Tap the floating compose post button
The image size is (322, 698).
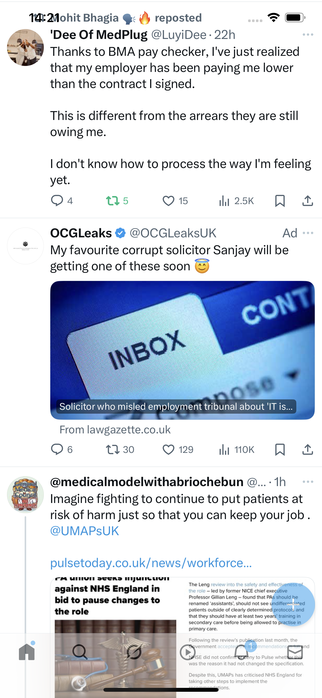[292, 605]
